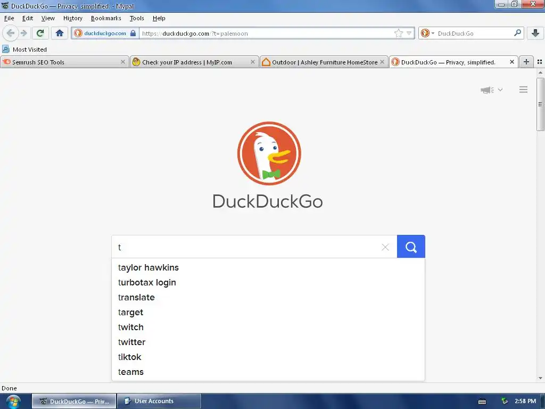Image resolution: width=545 pixels, height=409 pixels.
Task: Run search with toolbar magnifier icon
Action: [517, 33]
